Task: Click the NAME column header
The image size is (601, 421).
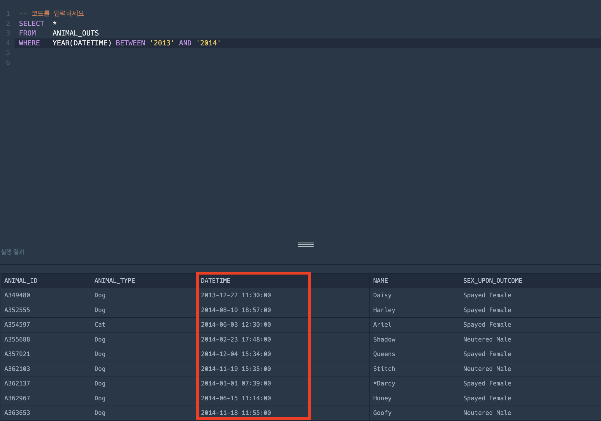Action: tap(380, 281)
